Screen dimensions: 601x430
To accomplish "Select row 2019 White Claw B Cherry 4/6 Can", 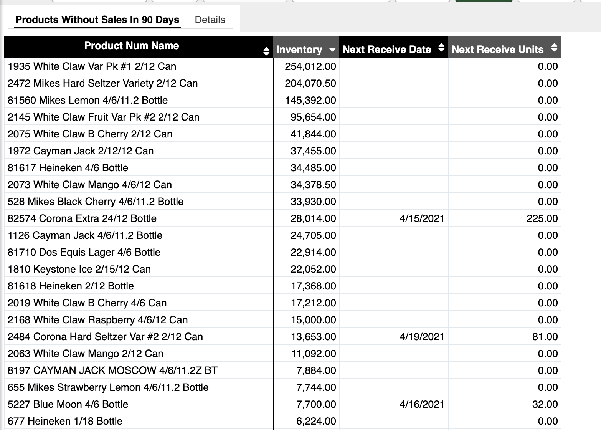I will click(x=282, y=303).
